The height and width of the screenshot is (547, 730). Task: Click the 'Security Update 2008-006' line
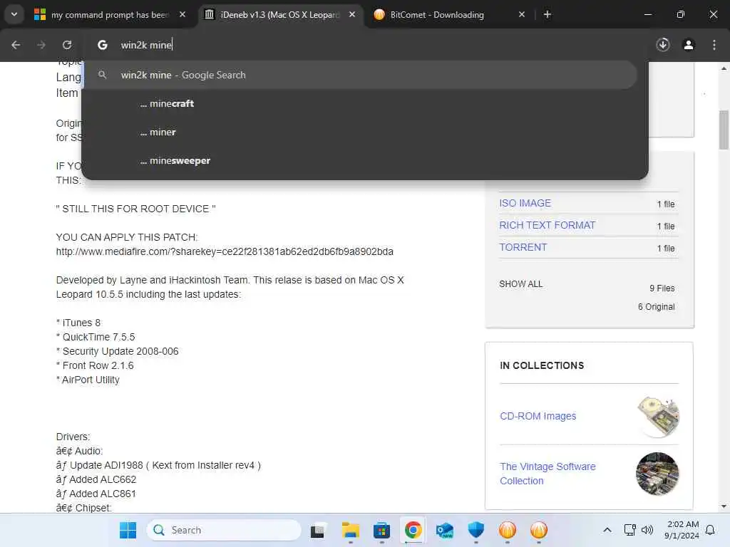tap(118, 351)
